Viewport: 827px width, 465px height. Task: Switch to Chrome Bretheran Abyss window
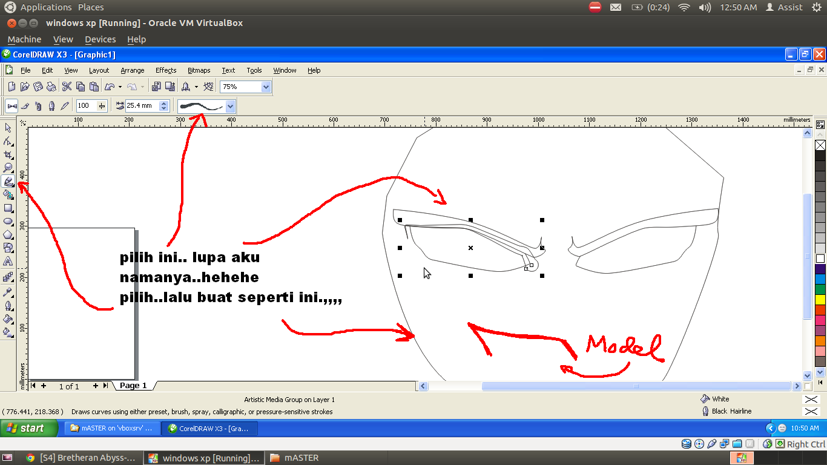click(82, 458)
